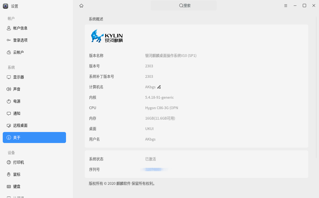Click the printer icon in sidebar
This screenshot has width=319, height=198.
(9, 163)
